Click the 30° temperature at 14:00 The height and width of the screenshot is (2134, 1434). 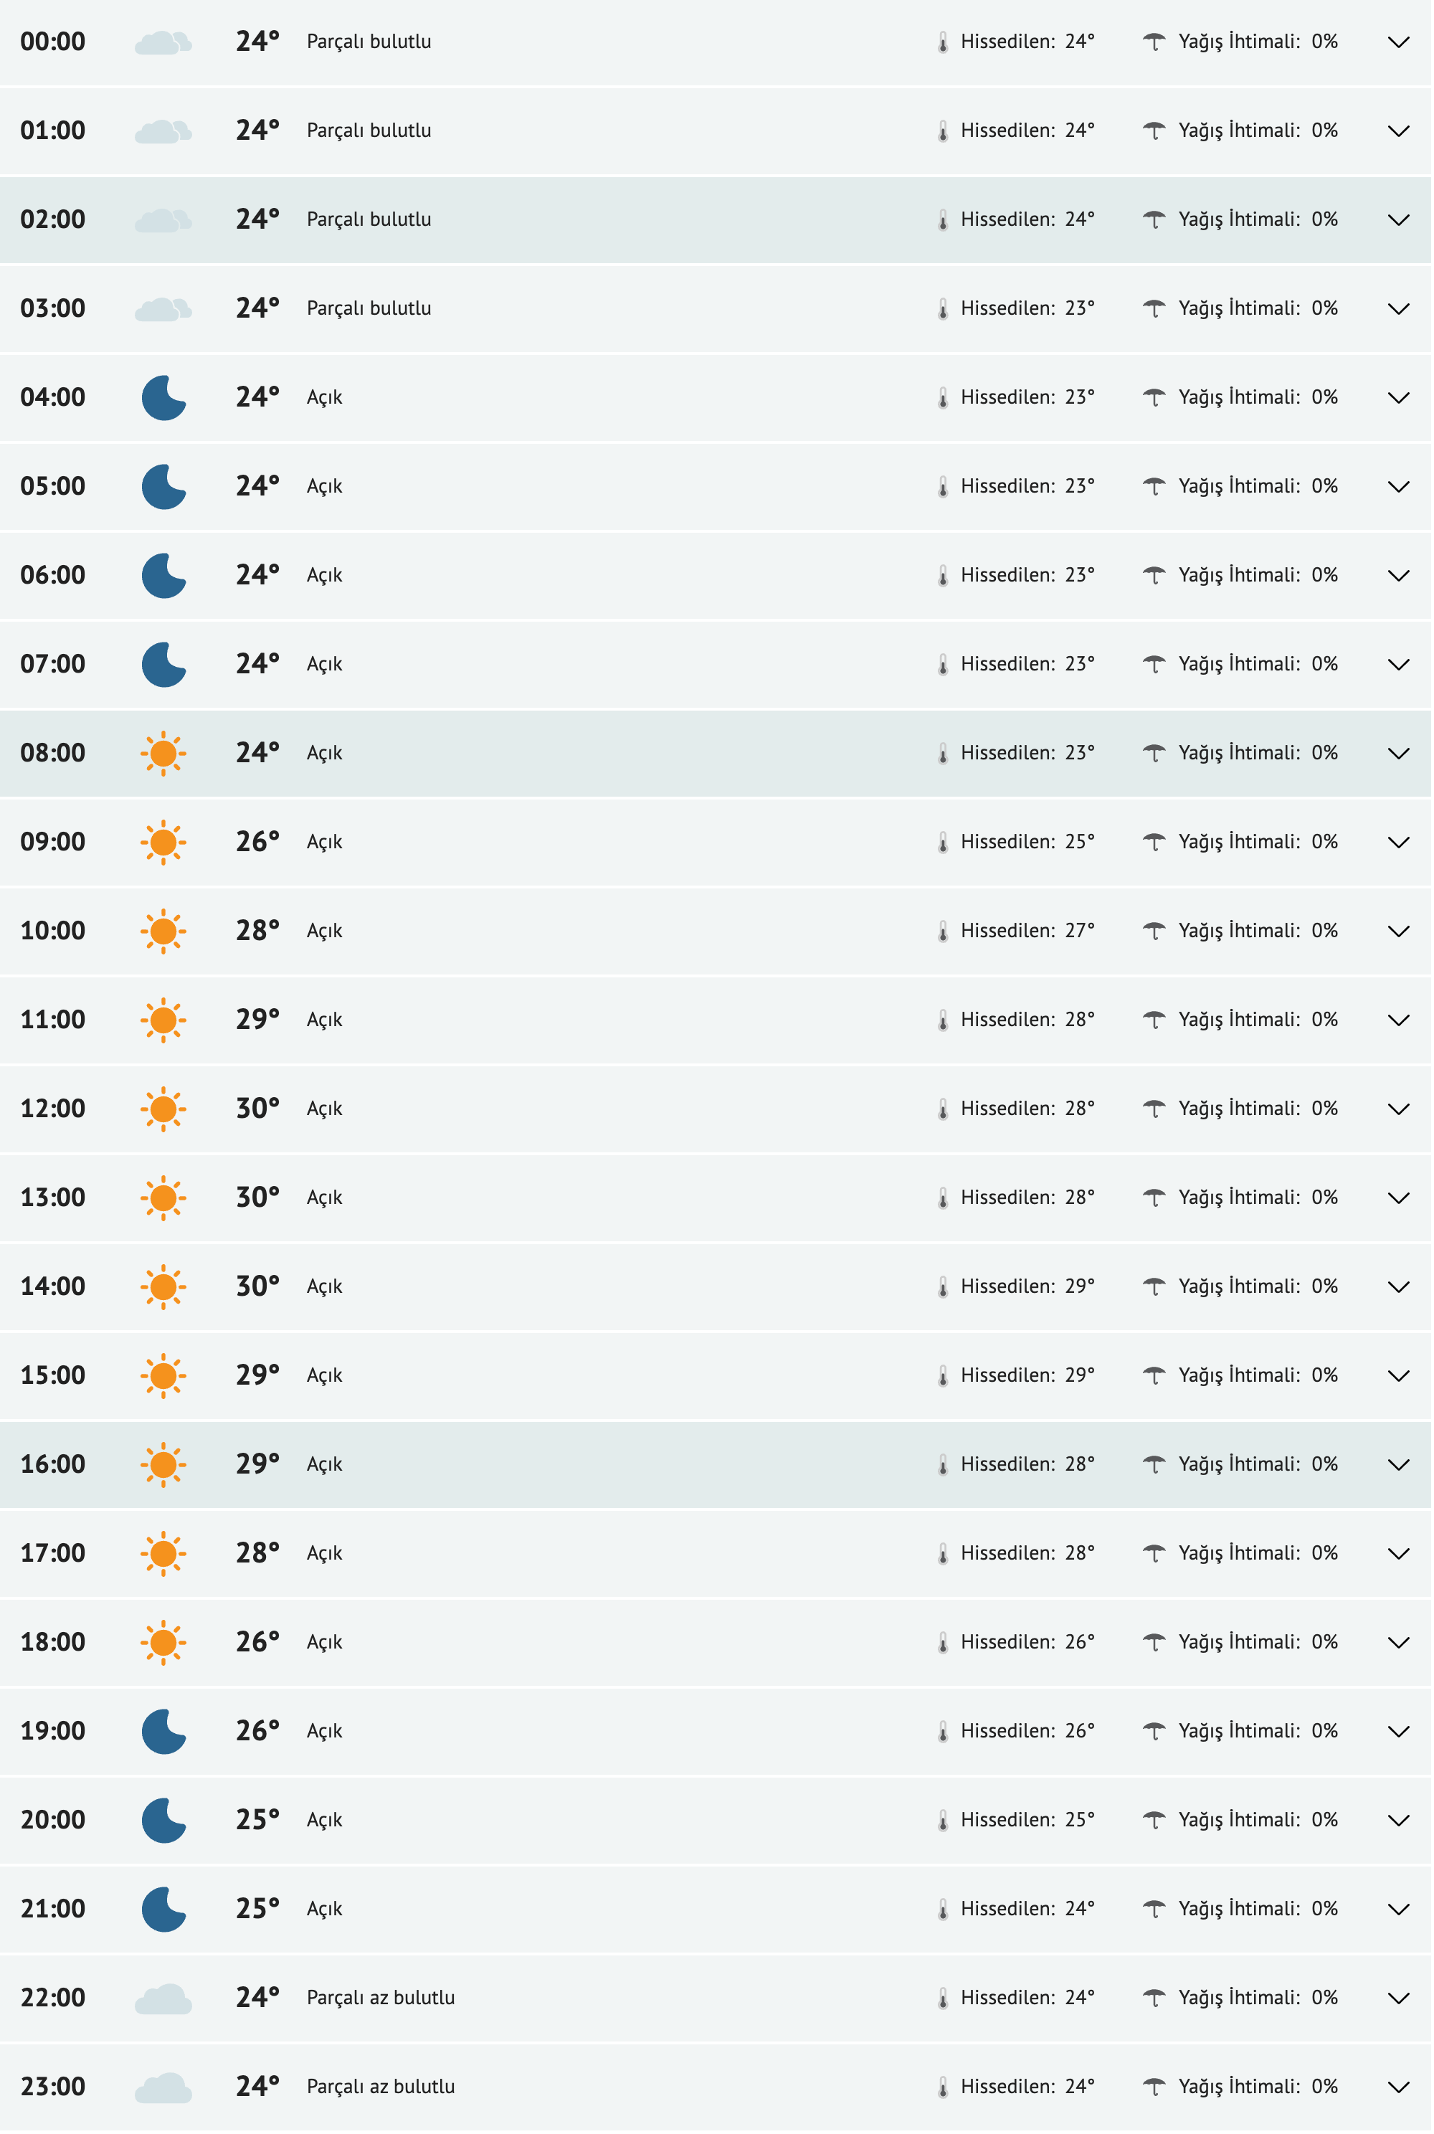[257, 1287]
